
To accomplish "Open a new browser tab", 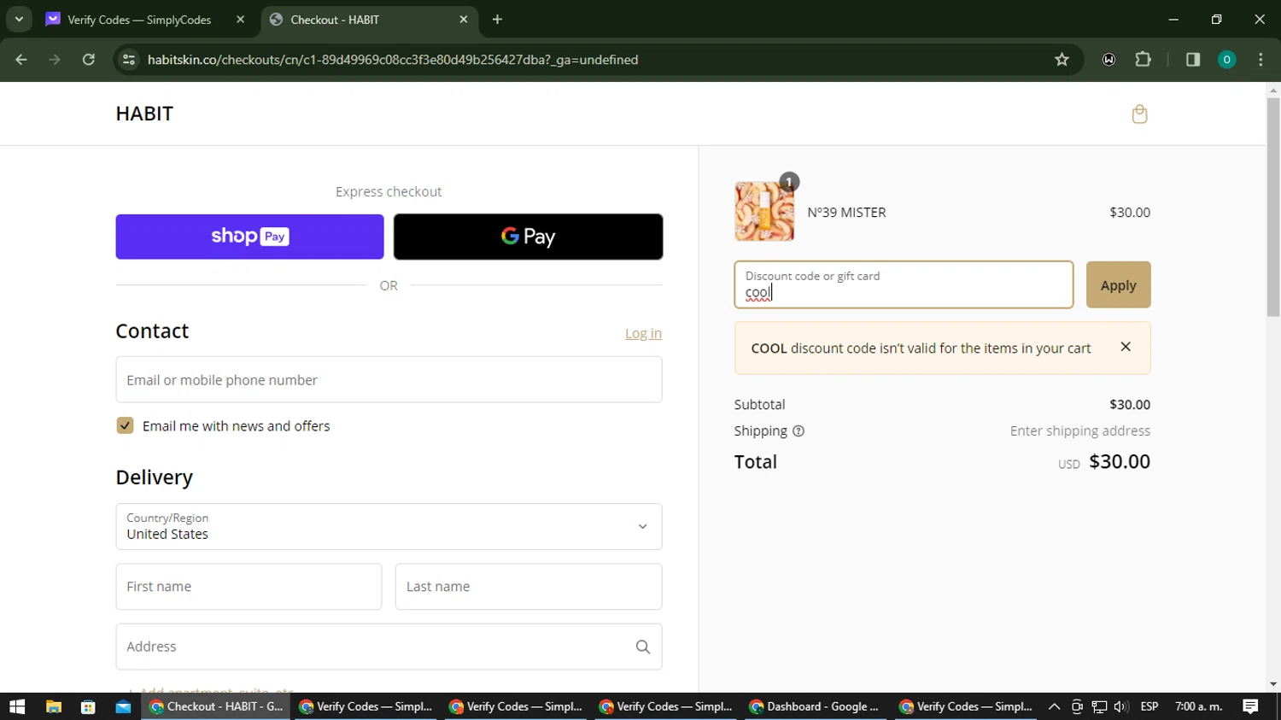I will (497, 19).
